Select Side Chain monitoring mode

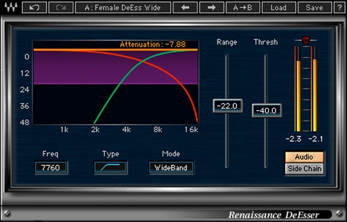pyautogui.click(x=304, y=169)
